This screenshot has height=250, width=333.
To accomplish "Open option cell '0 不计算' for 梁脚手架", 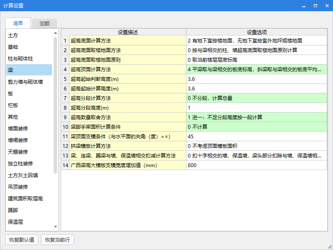I will (x=256, y=127).
